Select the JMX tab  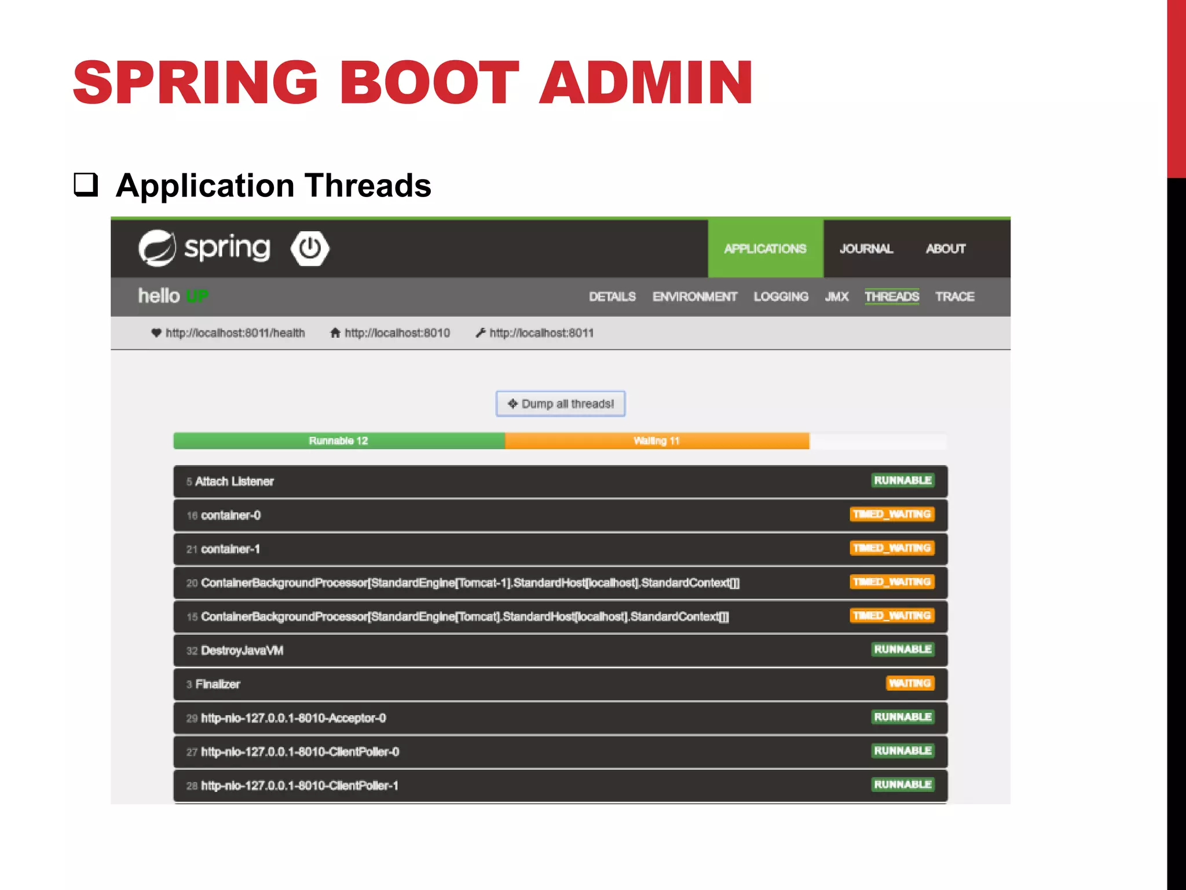point(836,297)
